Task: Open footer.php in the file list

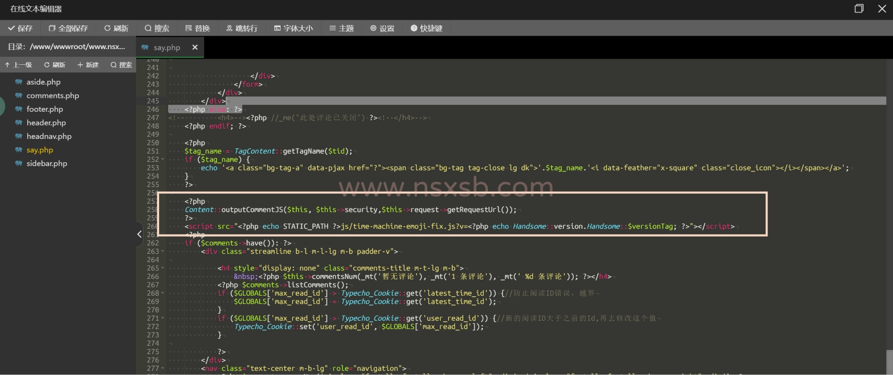Action: point(44,109)
